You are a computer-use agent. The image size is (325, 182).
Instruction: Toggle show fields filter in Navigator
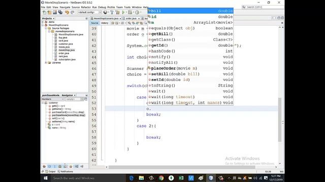(x=50, y=166)
